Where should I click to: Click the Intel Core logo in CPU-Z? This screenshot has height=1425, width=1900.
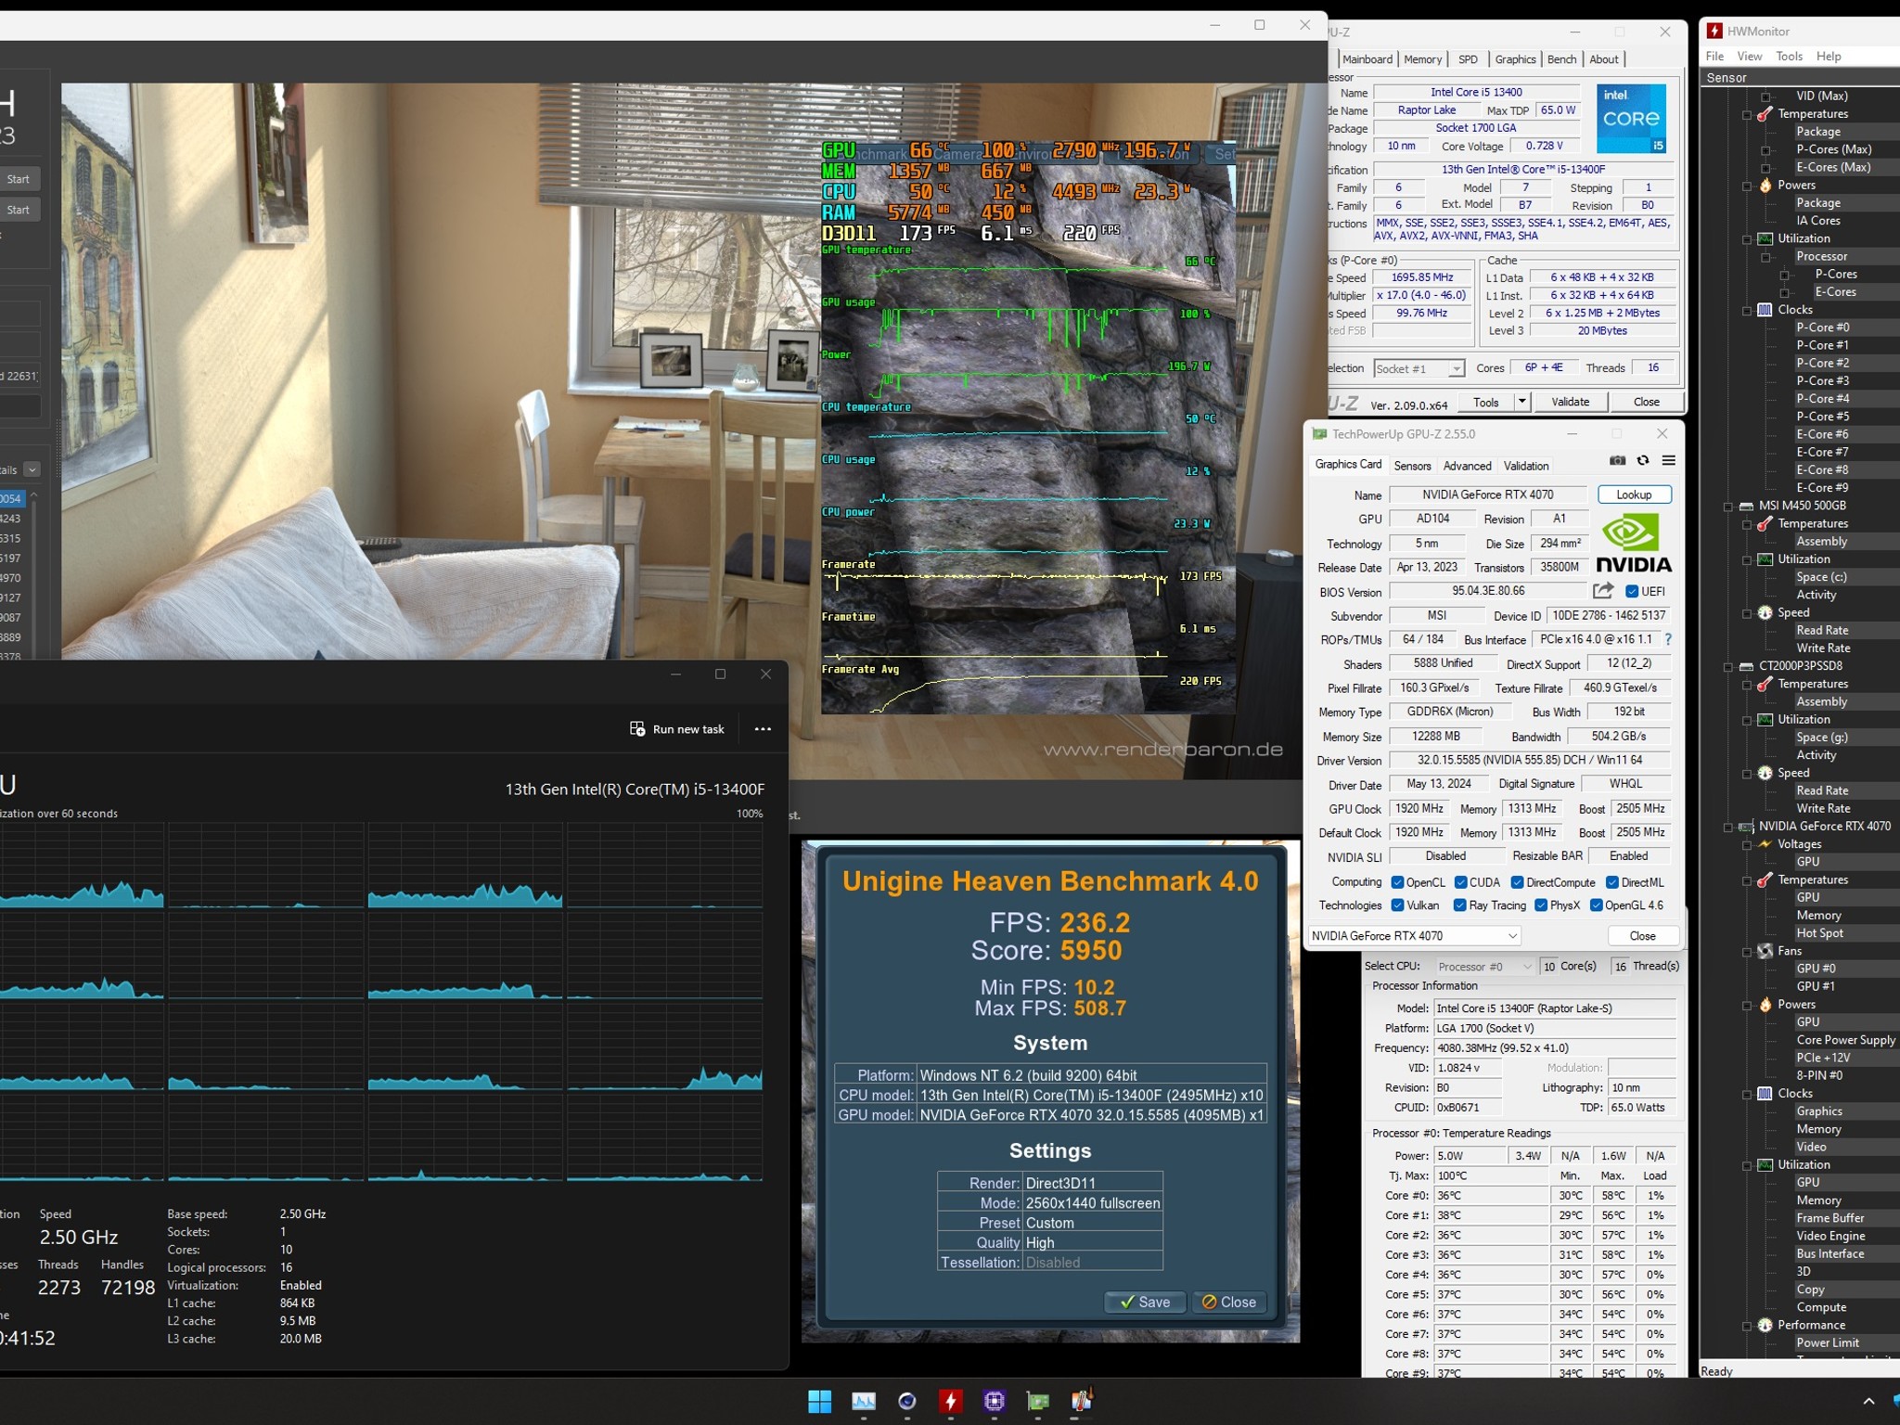point(1632,119)
